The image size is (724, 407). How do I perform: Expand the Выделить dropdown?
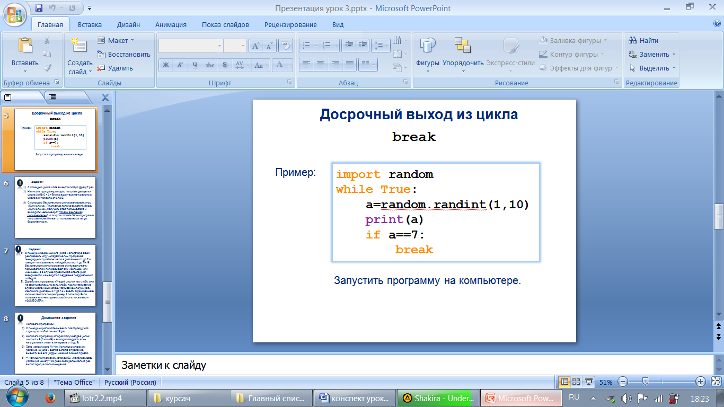pos(652,68)
